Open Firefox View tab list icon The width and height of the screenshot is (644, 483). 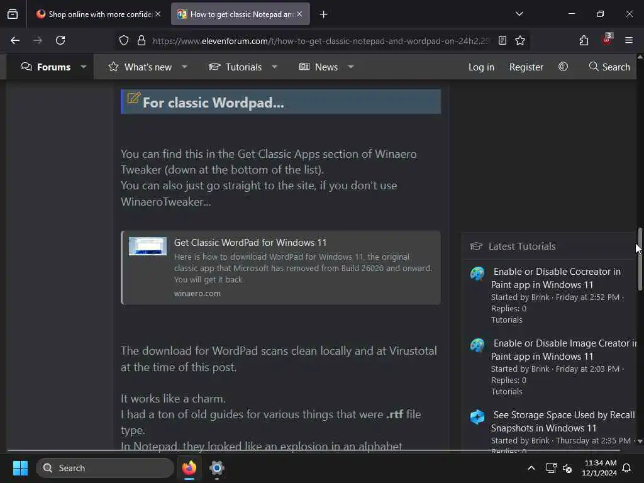tap(13, 14)
